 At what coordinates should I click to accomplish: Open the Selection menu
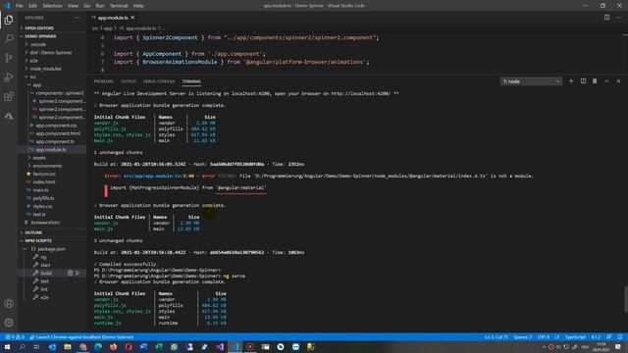tap(52, 6)
